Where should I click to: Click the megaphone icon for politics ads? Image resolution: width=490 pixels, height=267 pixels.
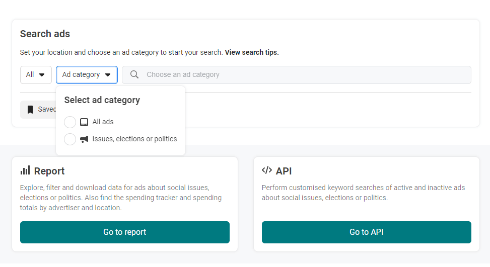84,139
